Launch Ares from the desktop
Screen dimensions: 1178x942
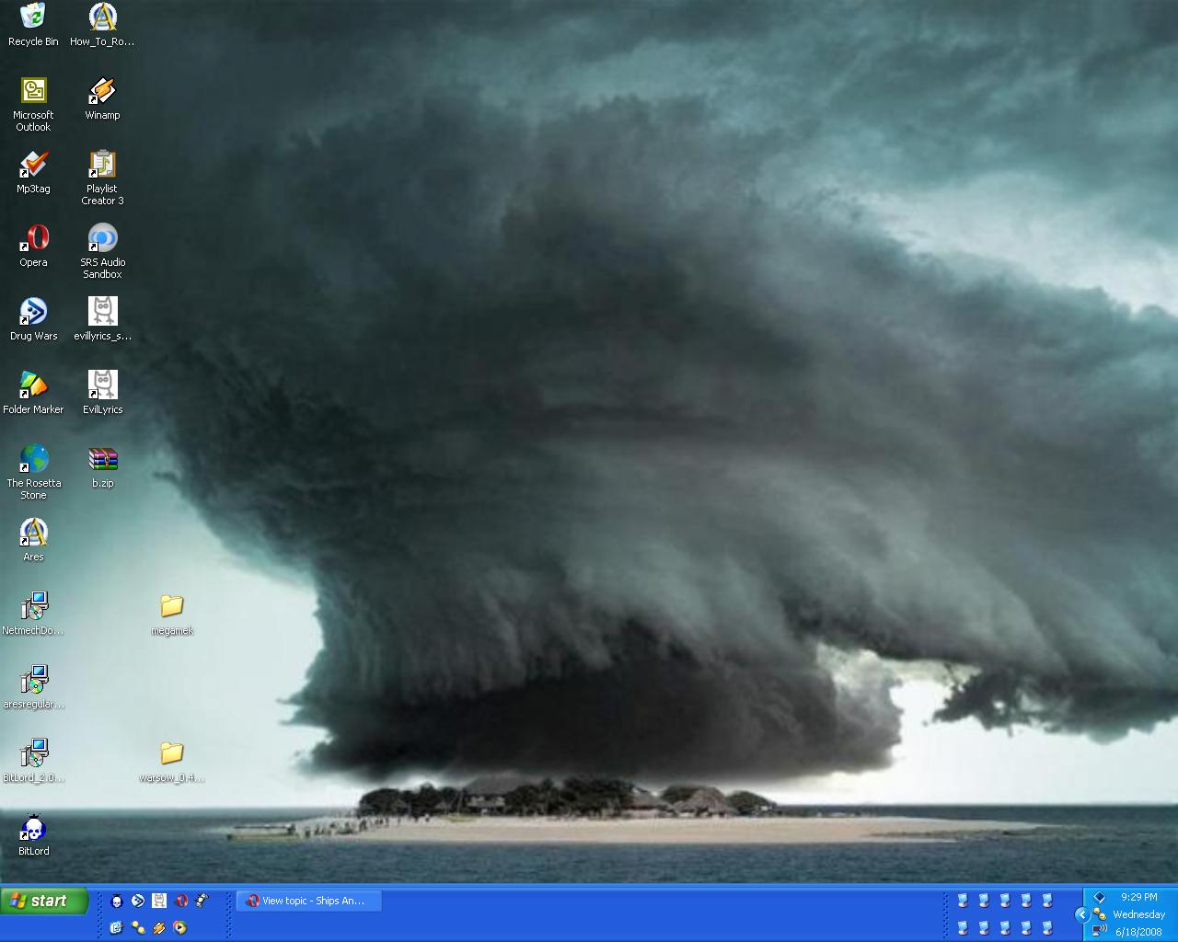[x=33, y=534]
